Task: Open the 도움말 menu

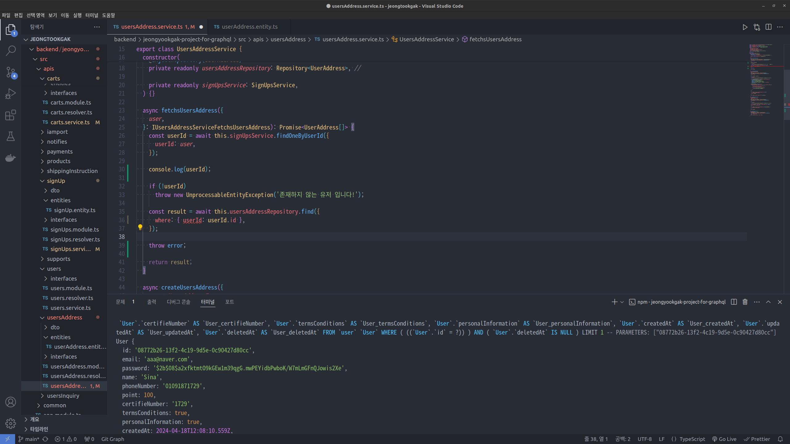Action: (109, 15)
